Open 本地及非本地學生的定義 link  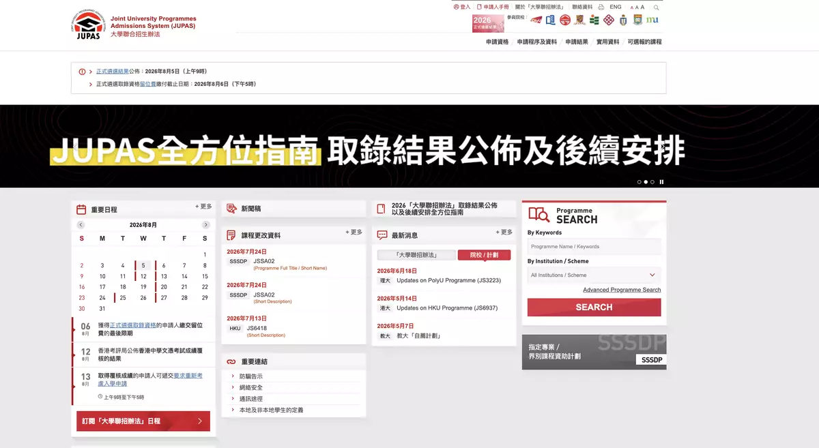[271, 410]
